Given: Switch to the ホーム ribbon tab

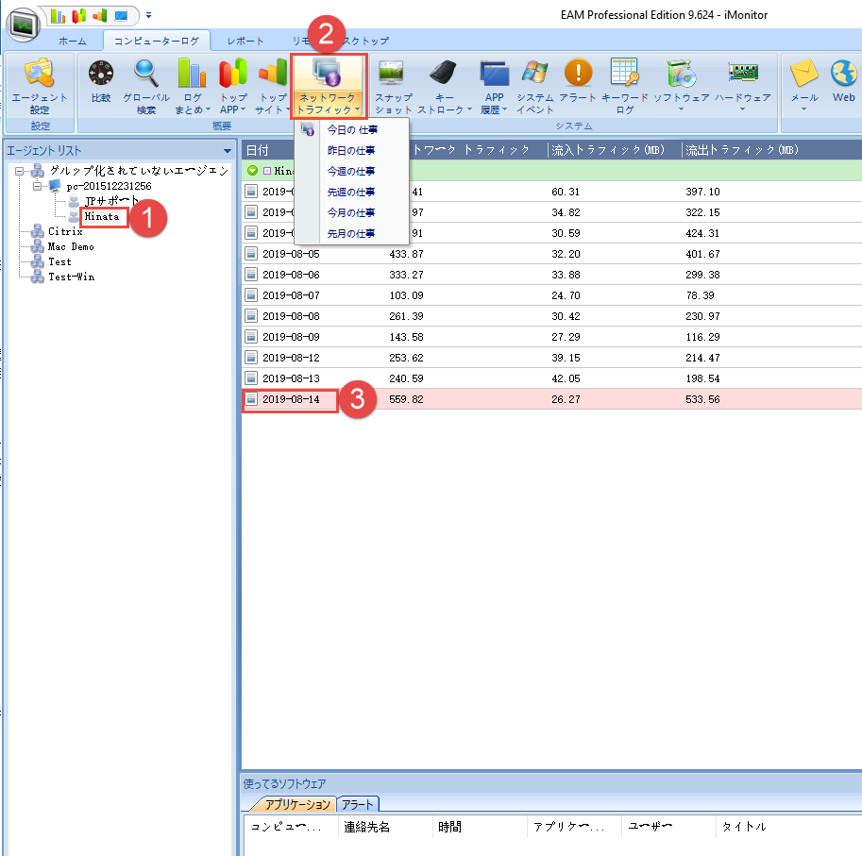Looking at the screenshot, I should [x=73, y=41].
